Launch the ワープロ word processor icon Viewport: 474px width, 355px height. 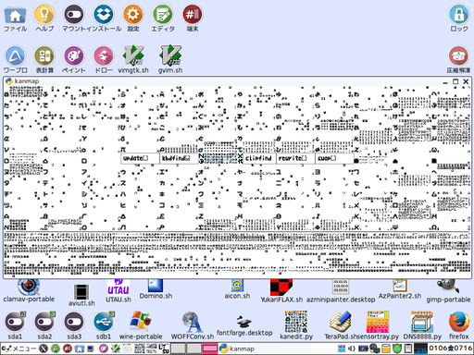click(x=15, y=56)
